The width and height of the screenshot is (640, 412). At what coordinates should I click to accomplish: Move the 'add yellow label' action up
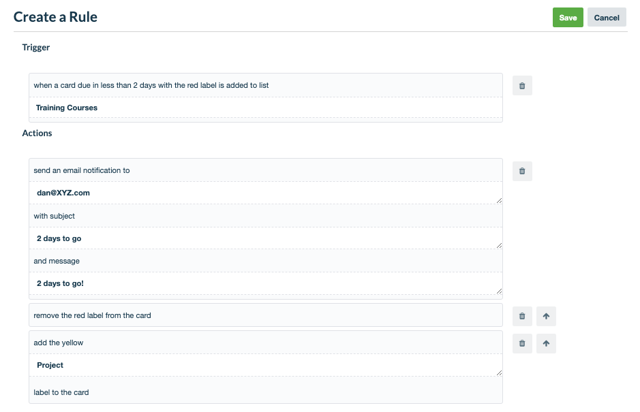[x=546, y=343]
